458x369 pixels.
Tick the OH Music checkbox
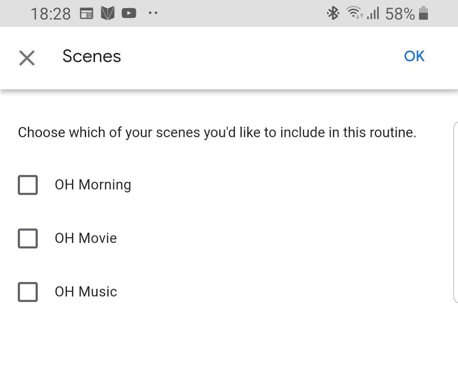coord(28,292)
